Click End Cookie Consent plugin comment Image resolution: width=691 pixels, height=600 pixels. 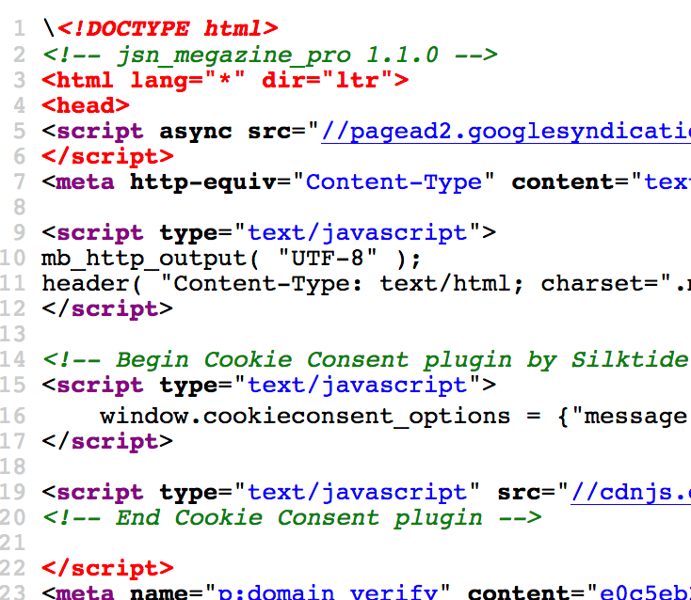[x=292, y=518]
